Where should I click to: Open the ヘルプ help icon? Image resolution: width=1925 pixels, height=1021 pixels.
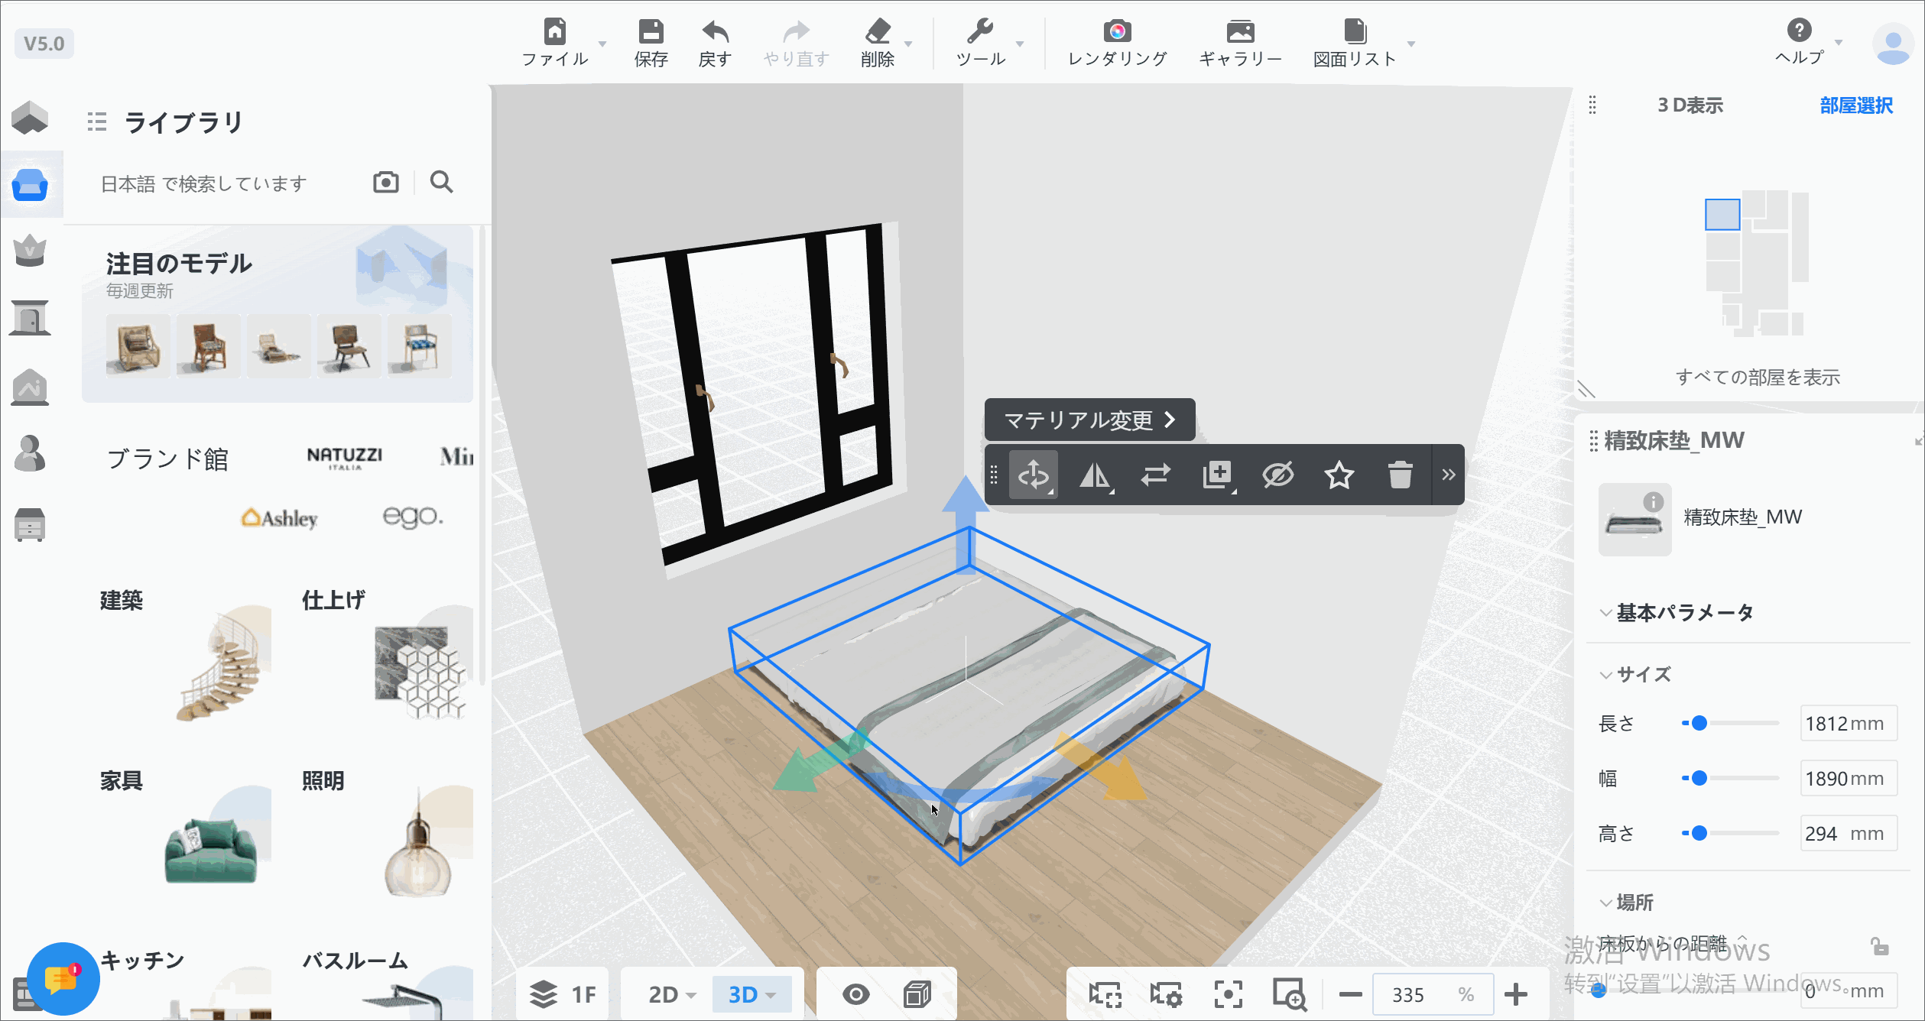tap(1799, 41)
